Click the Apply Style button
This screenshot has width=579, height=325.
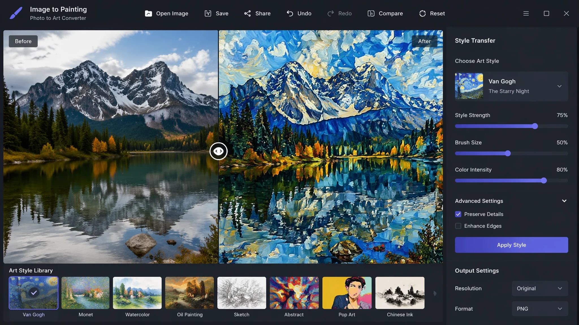tap(511, 245)
